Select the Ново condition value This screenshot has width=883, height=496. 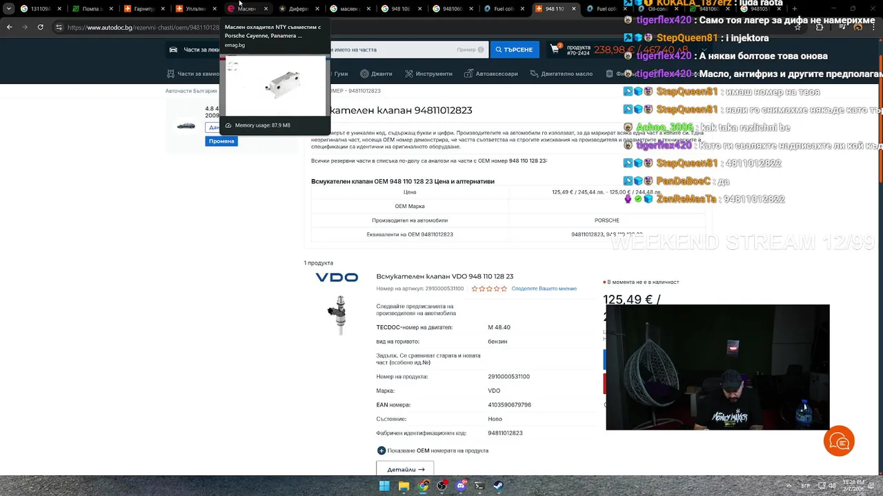tap(495, 419)
